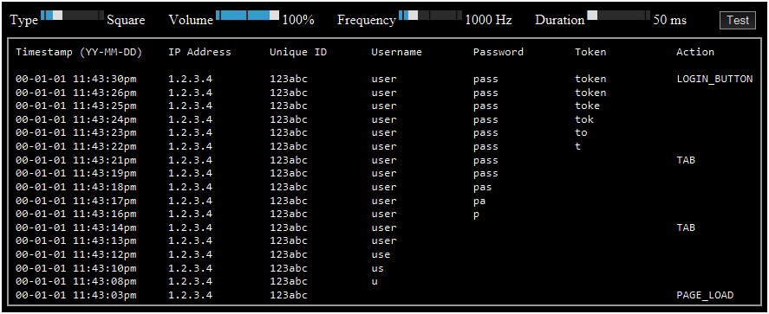Select the 11:43:03pm timestamp entry
Image resolution: width=769 pixels, height=314 pixels.
(76, 296)
